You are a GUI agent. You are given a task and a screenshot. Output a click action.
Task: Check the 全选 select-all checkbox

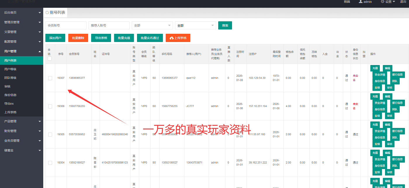[x=50, y=59]
